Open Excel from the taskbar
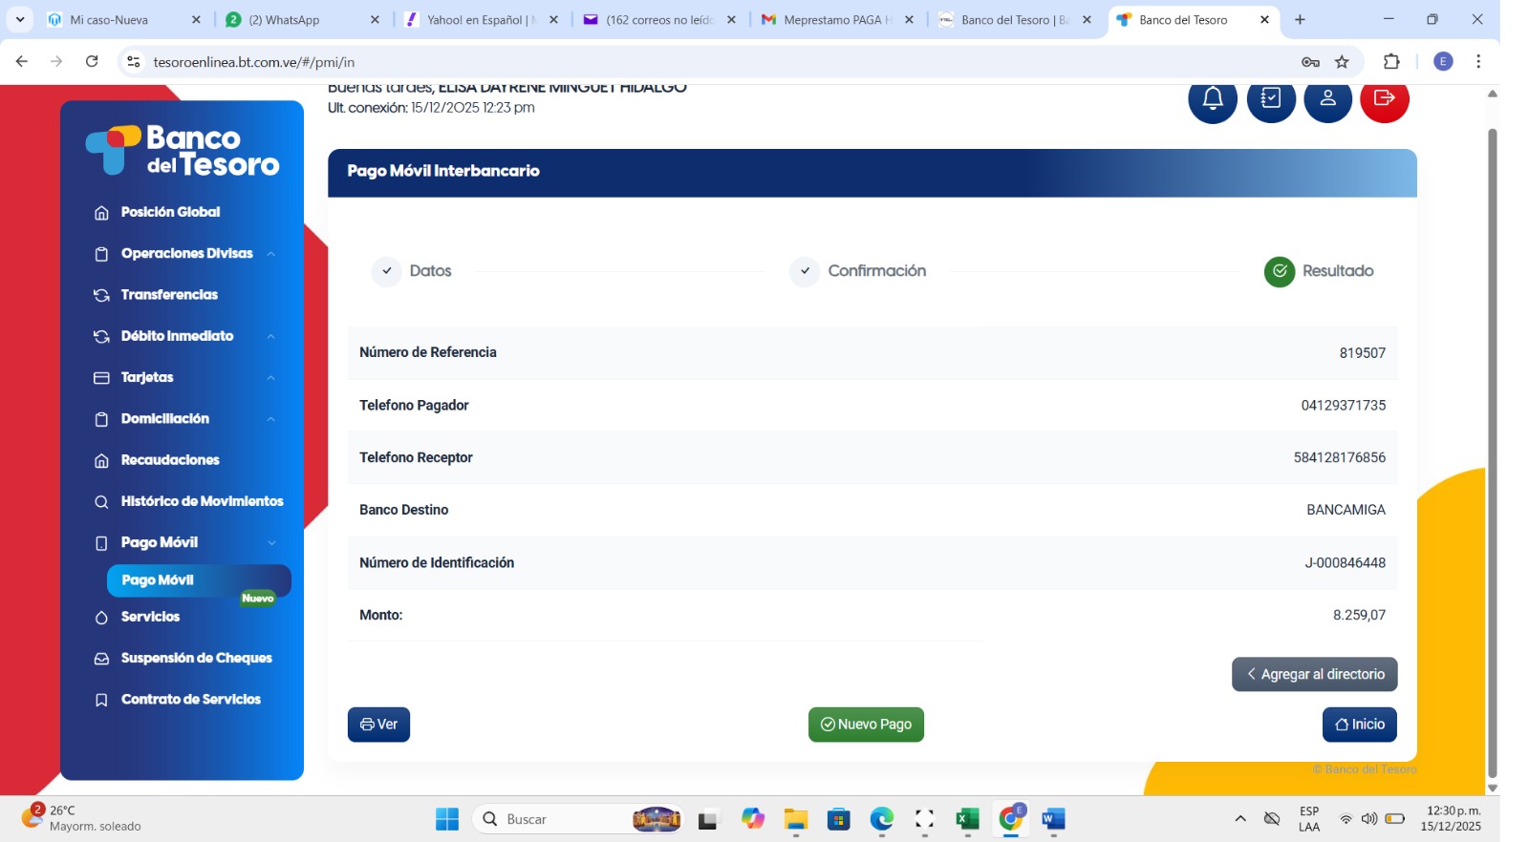The height and width of the screenshot is (842, 1529). pos(967,819)
